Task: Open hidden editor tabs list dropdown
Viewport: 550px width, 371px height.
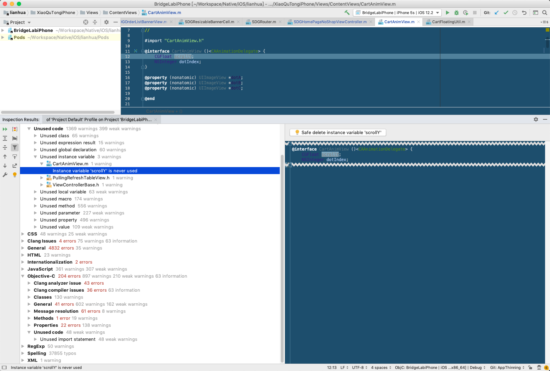Action: (544, 22)
